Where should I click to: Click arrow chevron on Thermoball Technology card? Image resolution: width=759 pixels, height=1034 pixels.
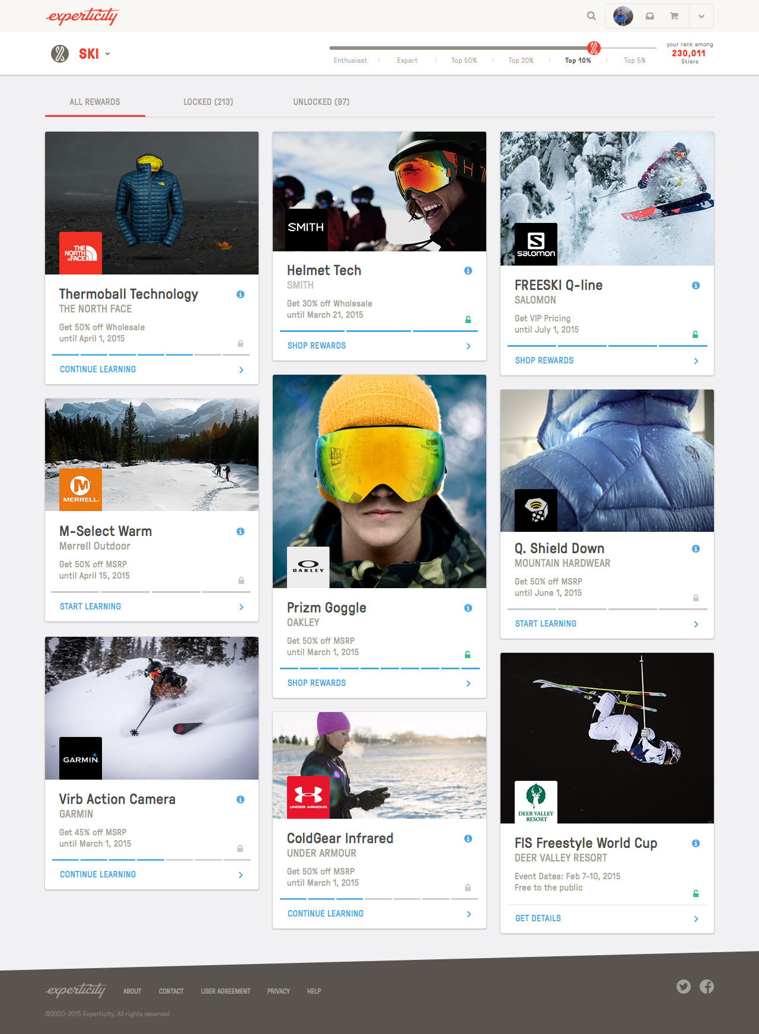tap(241, 369)
